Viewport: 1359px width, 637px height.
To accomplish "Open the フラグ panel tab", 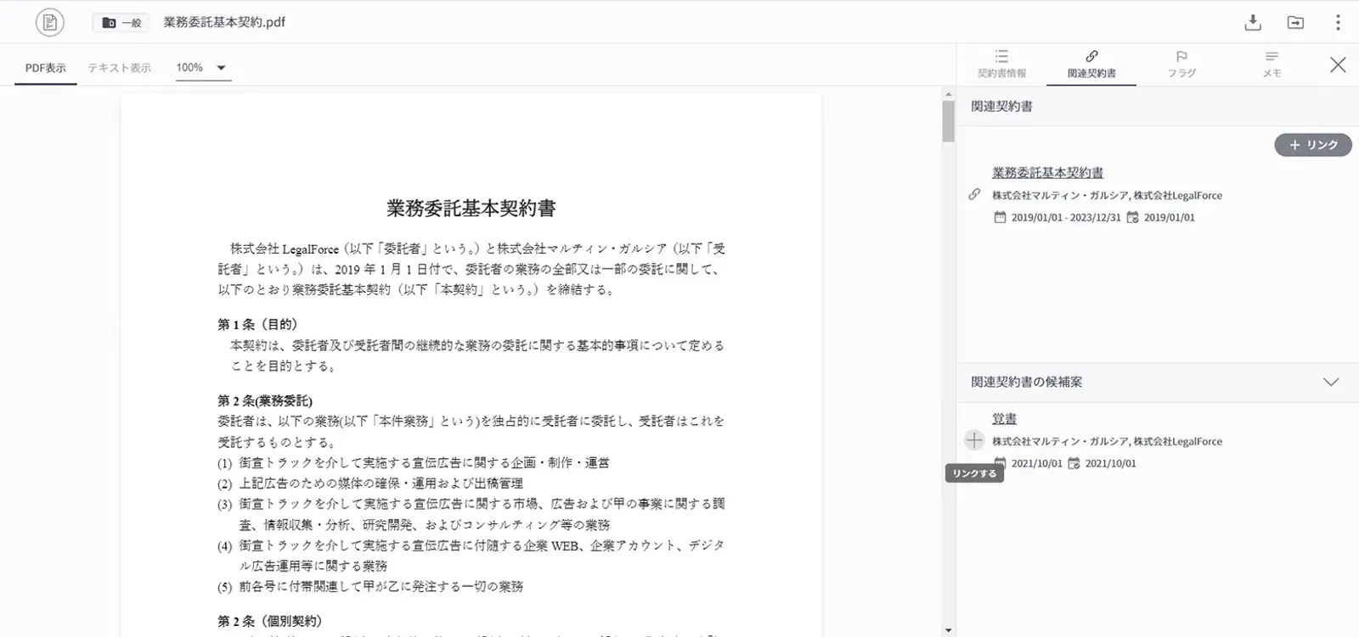I will [1181, 64].
